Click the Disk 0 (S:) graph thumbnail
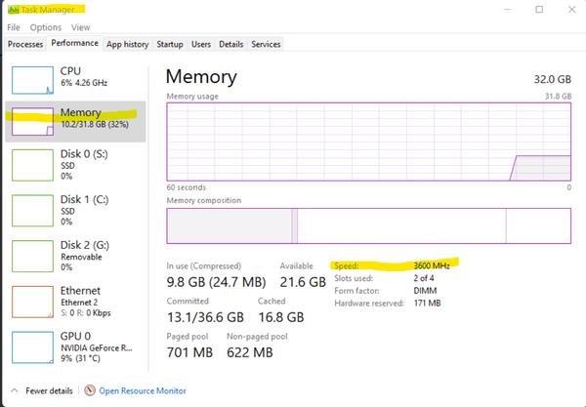The width and height of the screenshot is (586, 407). pyautogui.click(x=32, y=164)
